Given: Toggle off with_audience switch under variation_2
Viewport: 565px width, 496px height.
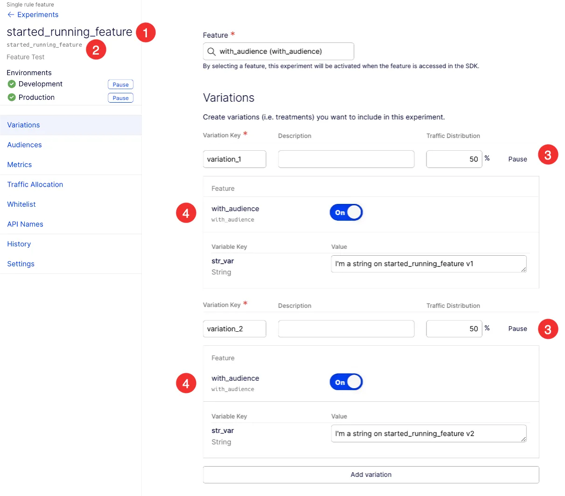Looking at the screenshot, I should click(x=346, y=382).
